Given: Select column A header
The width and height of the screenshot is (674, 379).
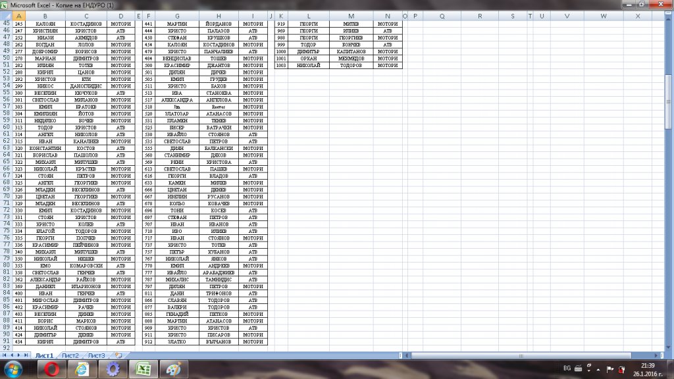Looking at the screenshot, I should [18, 16].
